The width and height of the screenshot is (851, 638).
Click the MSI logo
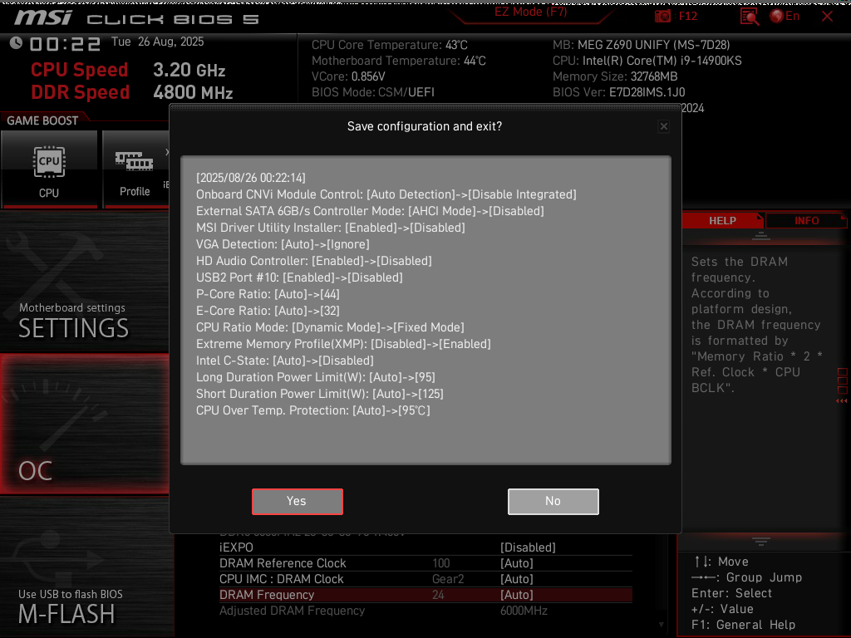click(43, 18)
